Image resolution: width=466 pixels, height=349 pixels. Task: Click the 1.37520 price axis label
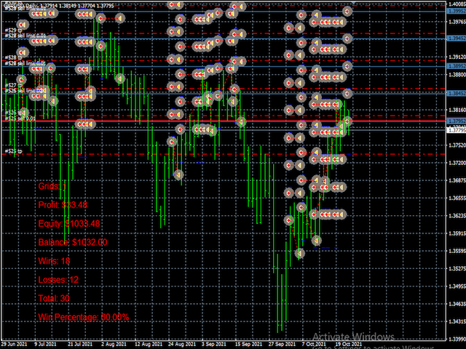457,145
